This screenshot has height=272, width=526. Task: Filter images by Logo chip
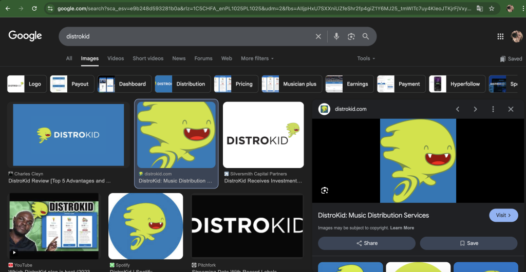click(27, 84)
